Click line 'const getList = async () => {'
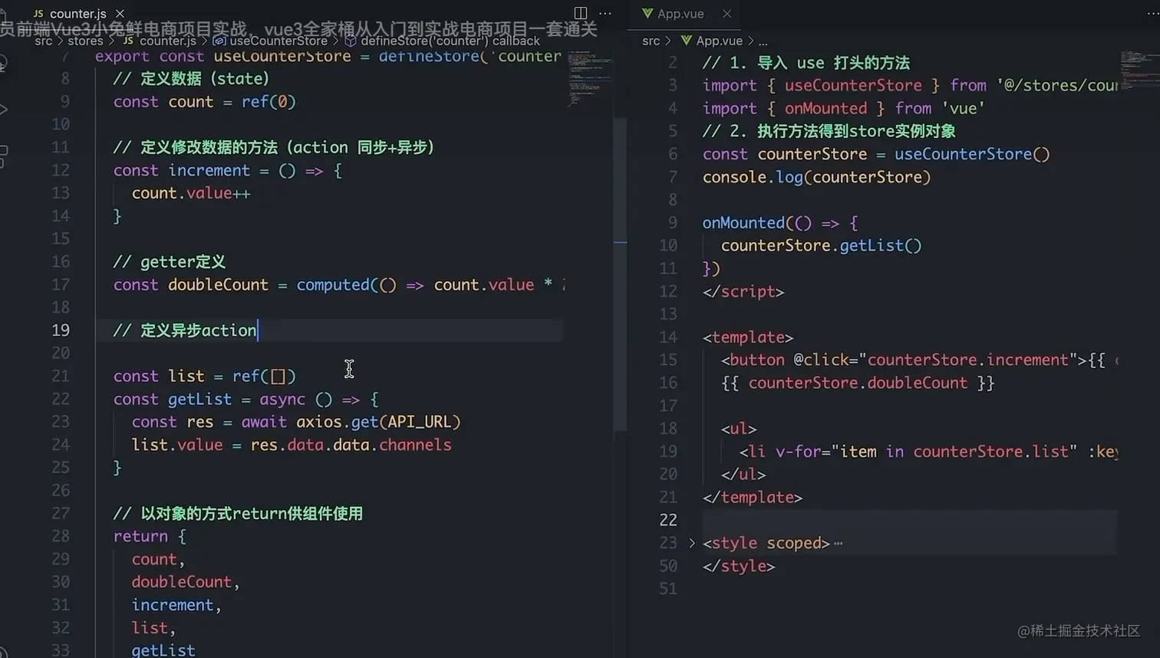This screenshot has height=658, width=1160. 246,399
